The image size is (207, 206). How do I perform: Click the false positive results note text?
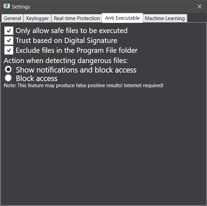click(84, 85)
